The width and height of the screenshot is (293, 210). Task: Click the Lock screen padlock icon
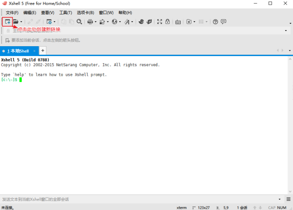pos(168,22)
